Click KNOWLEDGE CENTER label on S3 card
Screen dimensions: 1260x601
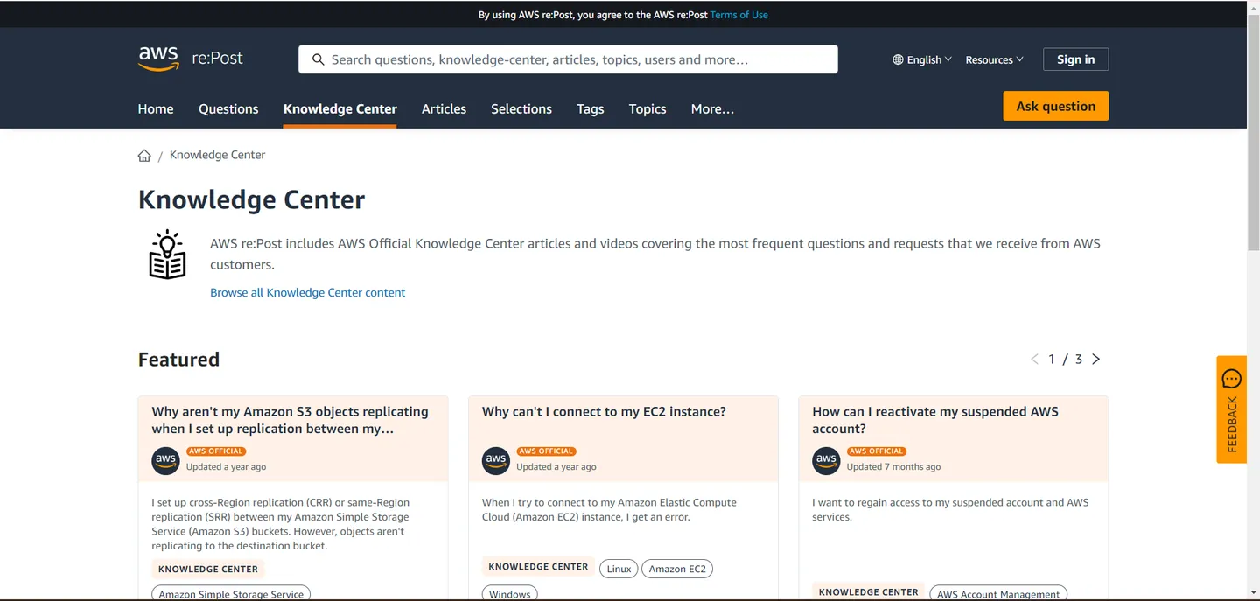pyautogui.click(x=208, y=569)
